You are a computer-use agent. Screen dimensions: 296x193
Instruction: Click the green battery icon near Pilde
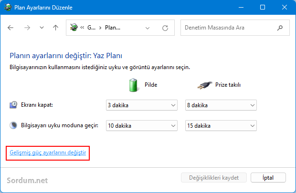[x=134, y=85]
